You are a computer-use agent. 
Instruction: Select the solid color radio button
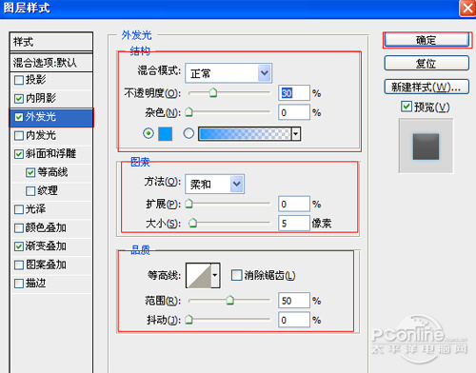(149, 133)
